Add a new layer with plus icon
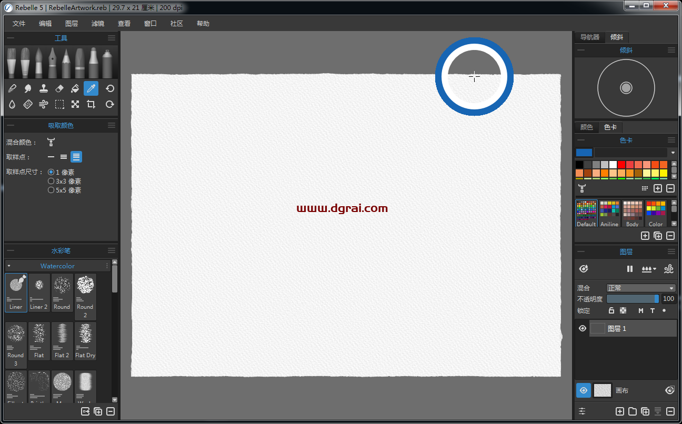The height and width of the screenshot is (424, 682). click(x=620, y=411)
